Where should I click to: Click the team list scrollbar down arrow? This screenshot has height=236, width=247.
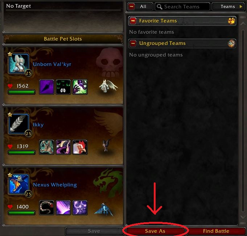(243, 217)
